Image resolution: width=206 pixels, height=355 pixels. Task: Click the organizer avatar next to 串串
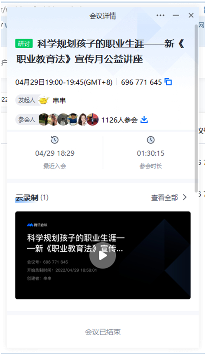click(44, 100)
